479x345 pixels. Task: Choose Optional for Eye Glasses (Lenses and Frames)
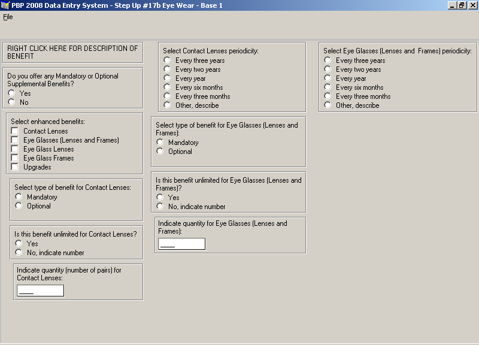click(x=160, y=151)
